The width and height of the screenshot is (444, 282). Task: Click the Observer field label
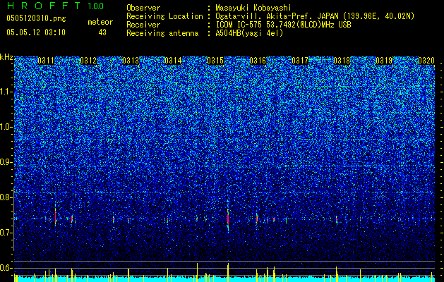(x=143, y=8)
